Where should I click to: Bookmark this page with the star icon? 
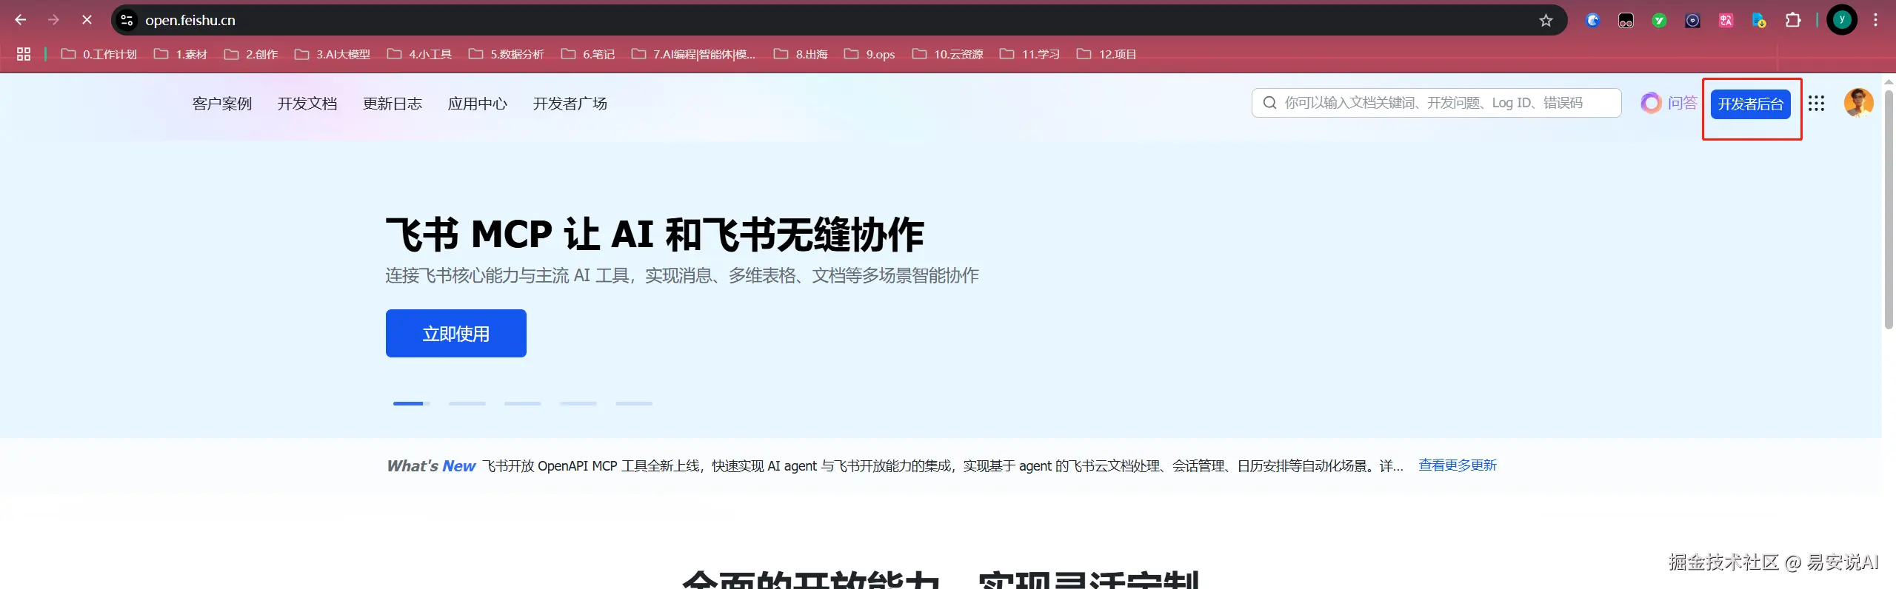click(x=1546, y=20)
